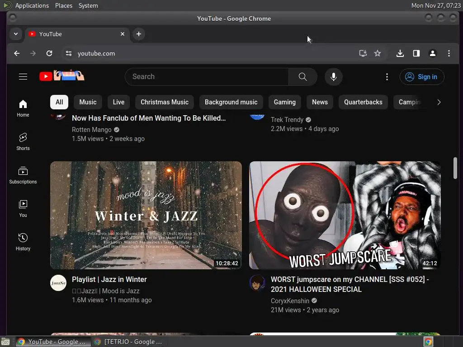Image resolution: width=463 pixels, height=347 pixels.
Task: Open Chrome three-dot menu
Action: (449, 53)
